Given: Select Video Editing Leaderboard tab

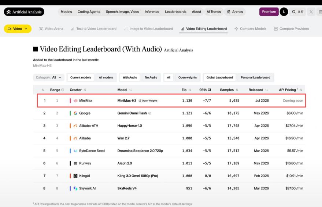Looking at the screenshot, I should coord(204,29).
